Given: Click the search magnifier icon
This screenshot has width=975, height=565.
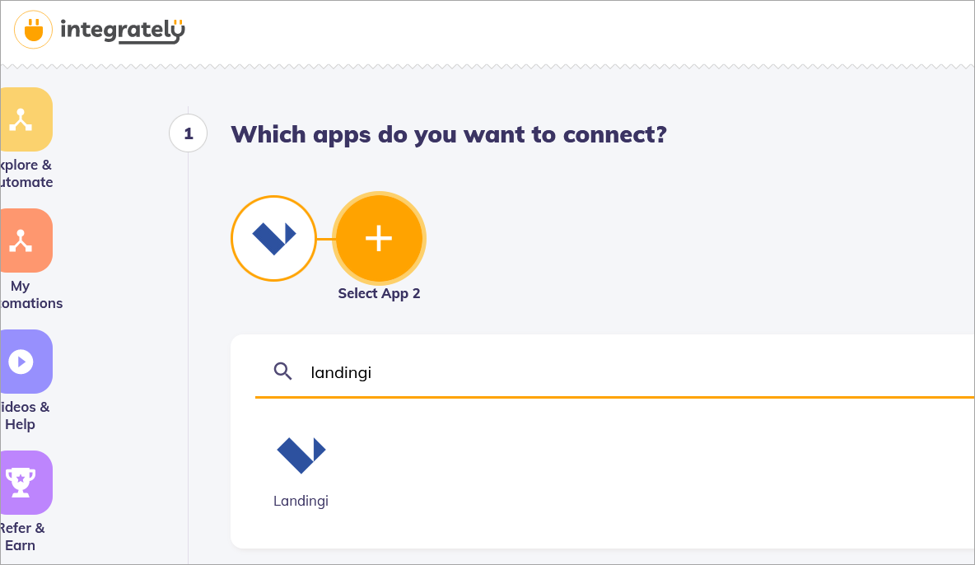Looking at the screenshot, I should [283, 371].
